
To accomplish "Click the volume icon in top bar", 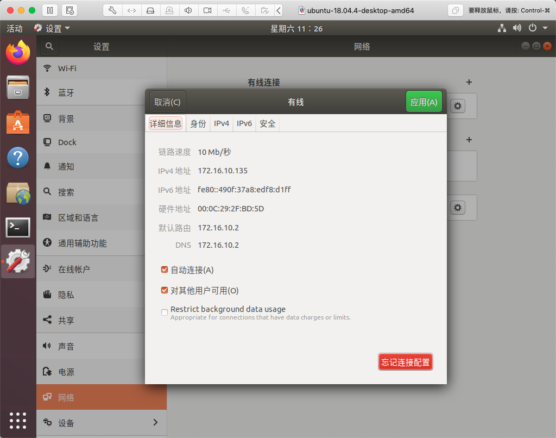I will pyautogui.click(x=517, y=28).
